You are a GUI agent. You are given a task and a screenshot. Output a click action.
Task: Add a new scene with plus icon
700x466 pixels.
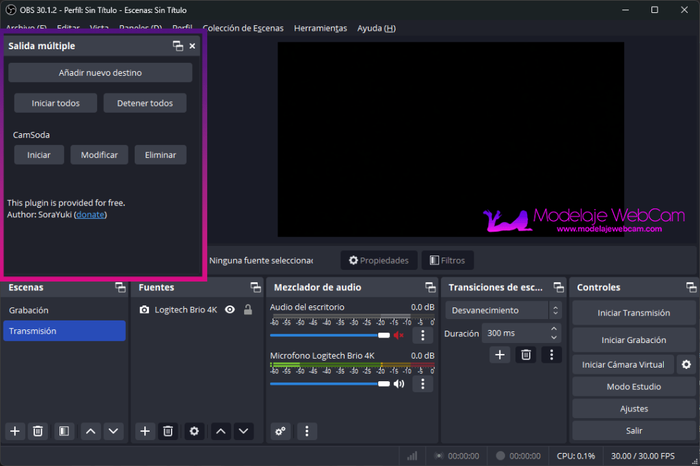(x=15, y=431)
